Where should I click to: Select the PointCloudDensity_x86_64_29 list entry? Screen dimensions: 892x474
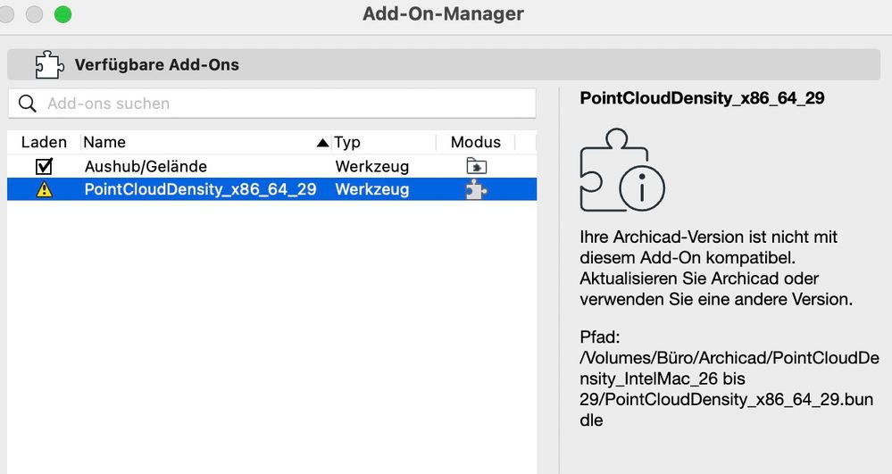point(200,189)
